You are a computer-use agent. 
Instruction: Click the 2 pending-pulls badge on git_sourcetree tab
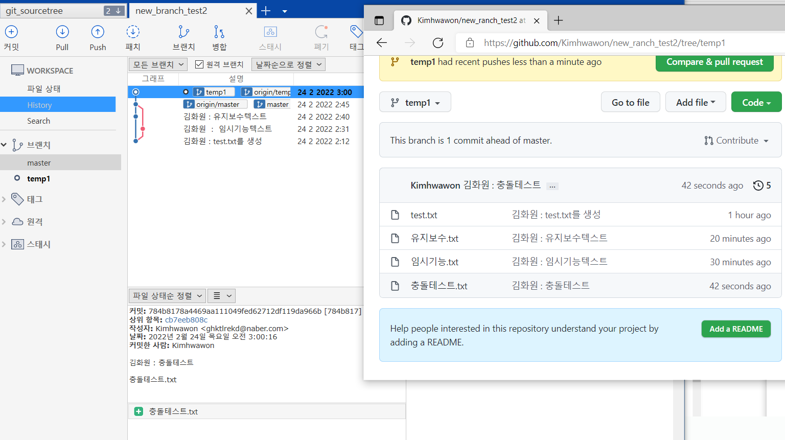pos(114,11)
